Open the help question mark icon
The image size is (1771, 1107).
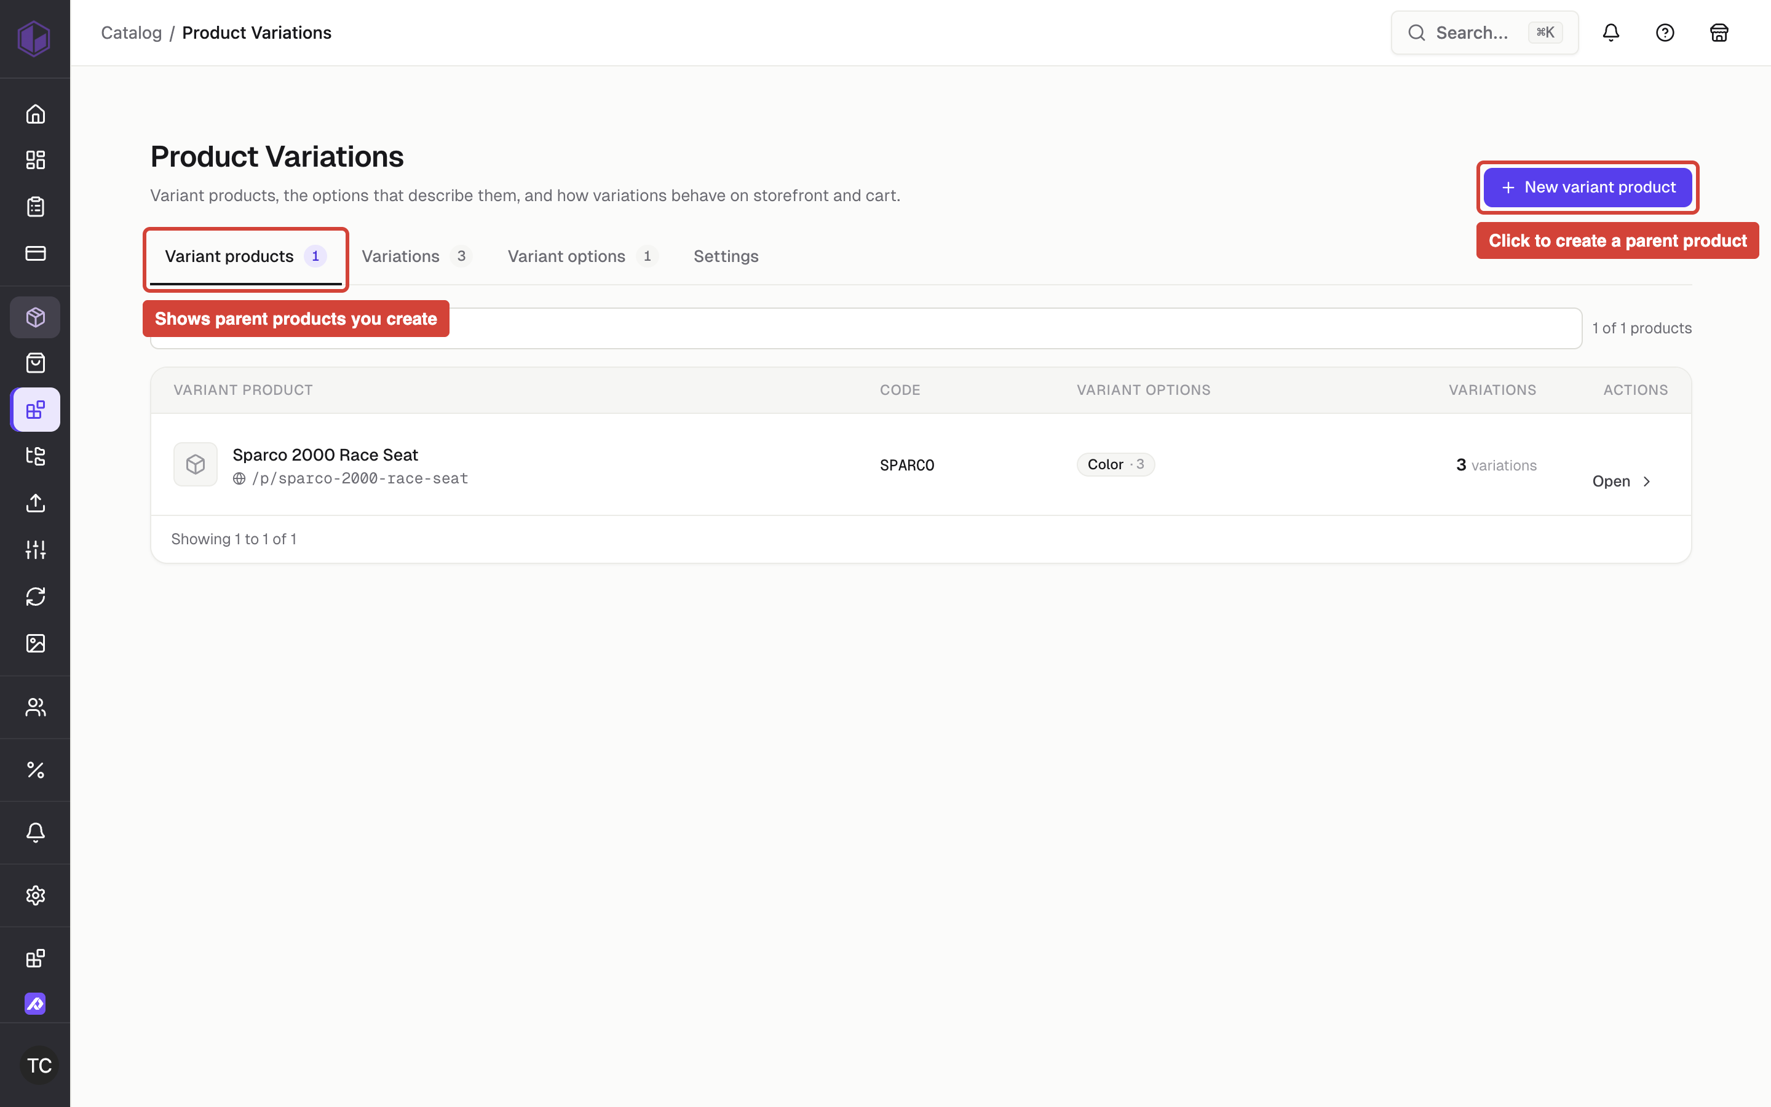(x=1665, y=33)
